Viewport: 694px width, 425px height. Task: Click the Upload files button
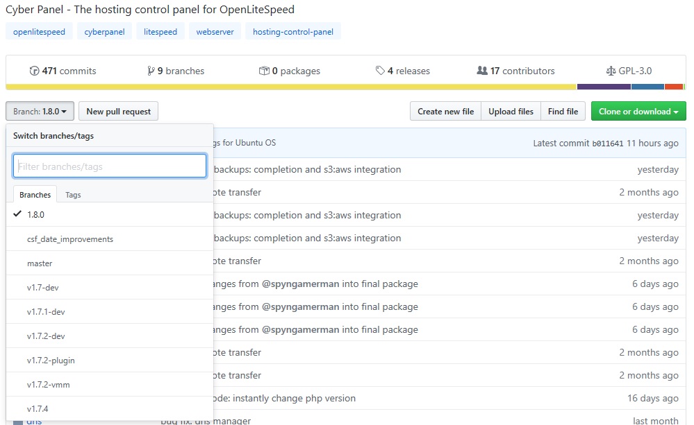(511, 111)
